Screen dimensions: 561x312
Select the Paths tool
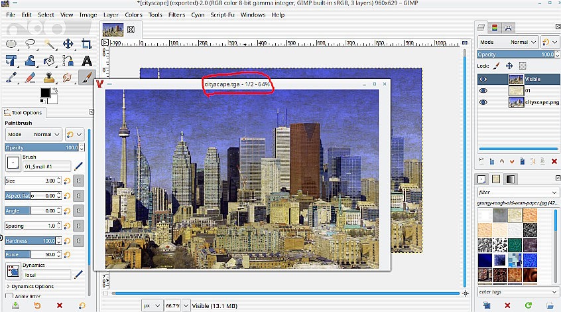[x=68, y=60]
